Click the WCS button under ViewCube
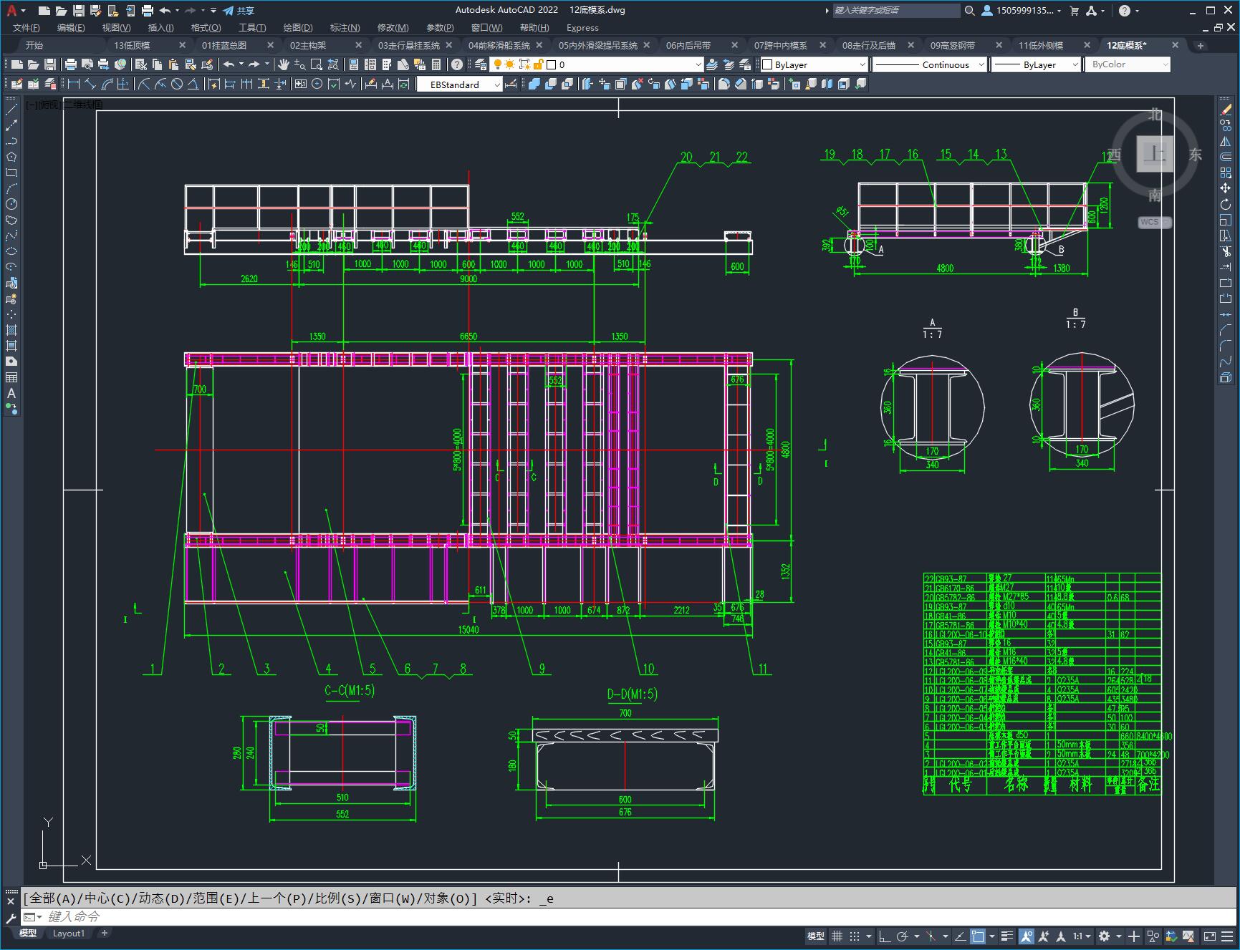Screen dimensions: 1240x950 (x=1153, y=222)
